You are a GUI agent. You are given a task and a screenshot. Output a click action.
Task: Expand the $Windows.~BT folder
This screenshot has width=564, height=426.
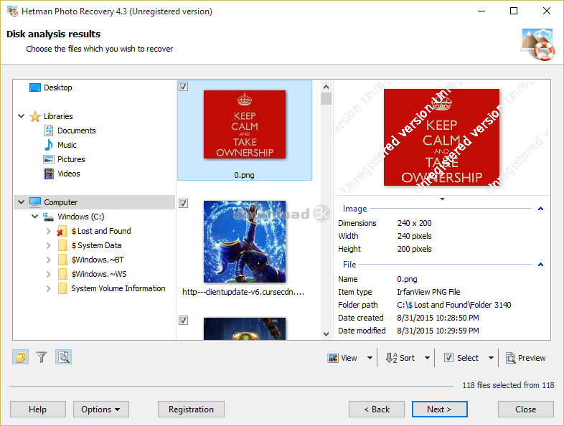click(x=49, y=260)
